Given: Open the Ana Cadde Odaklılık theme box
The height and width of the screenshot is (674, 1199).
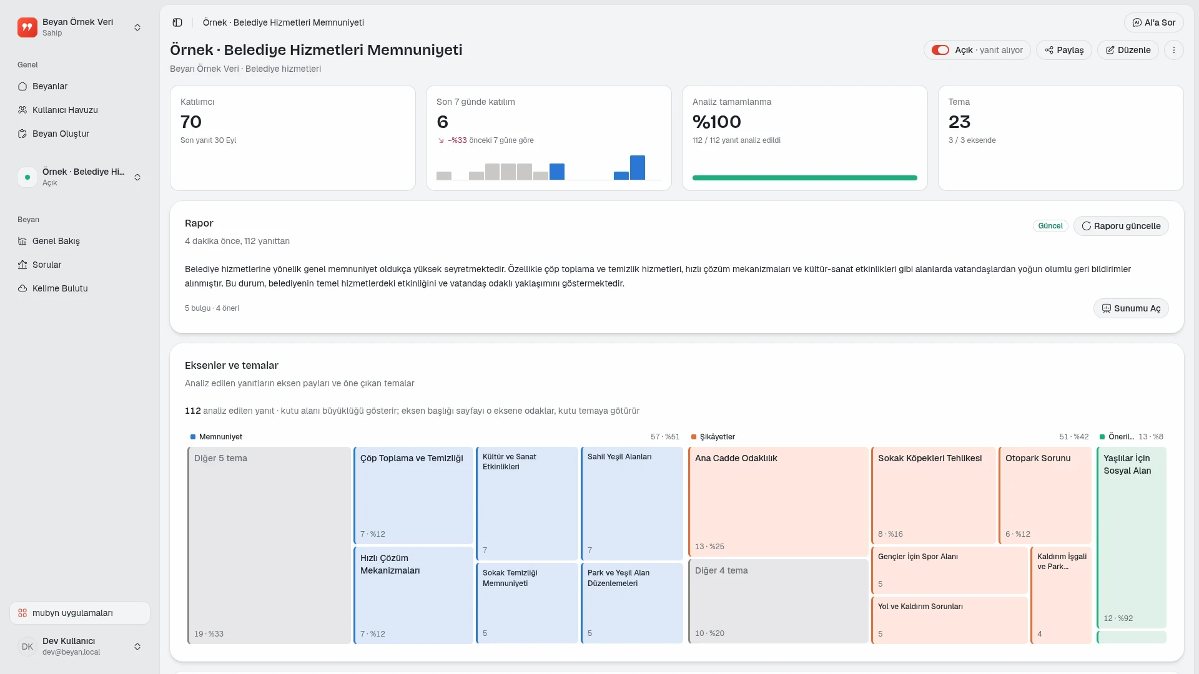Looking at the screenshot, I should coord(778,502).
